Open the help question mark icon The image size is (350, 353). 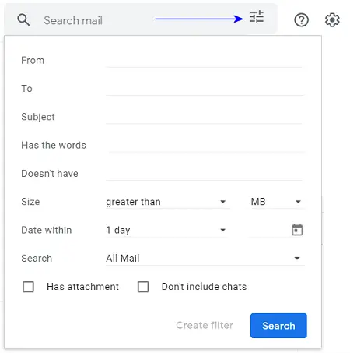click(x=301, y=20)
